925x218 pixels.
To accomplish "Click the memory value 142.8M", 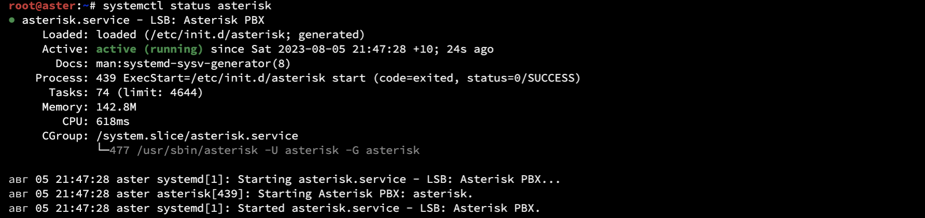I will [116, 107].
